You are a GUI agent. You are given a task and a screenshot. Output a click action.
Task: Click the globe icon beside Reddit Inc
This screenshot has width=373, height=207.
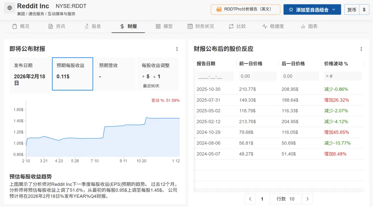pos(10,8)
